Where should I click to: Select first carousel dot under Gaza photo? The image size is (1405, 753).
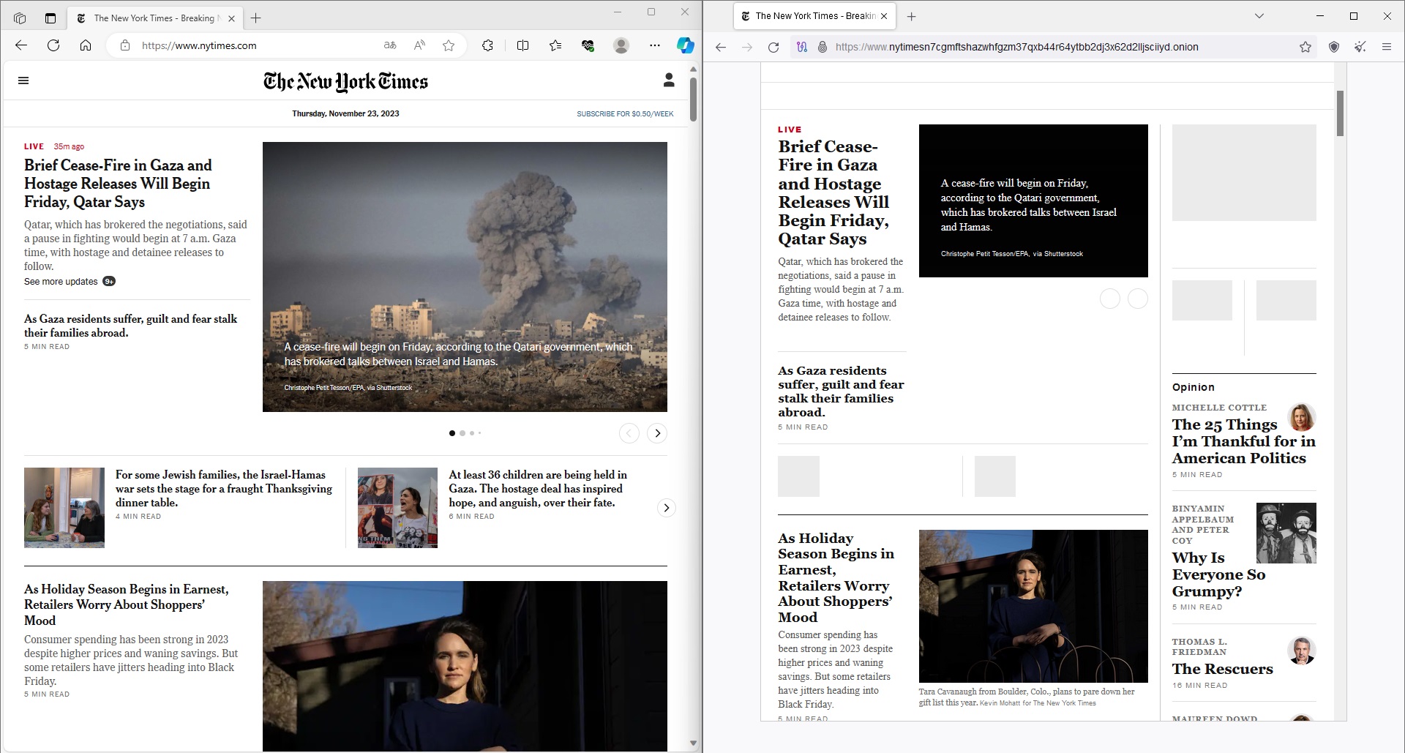pos(452,433)
